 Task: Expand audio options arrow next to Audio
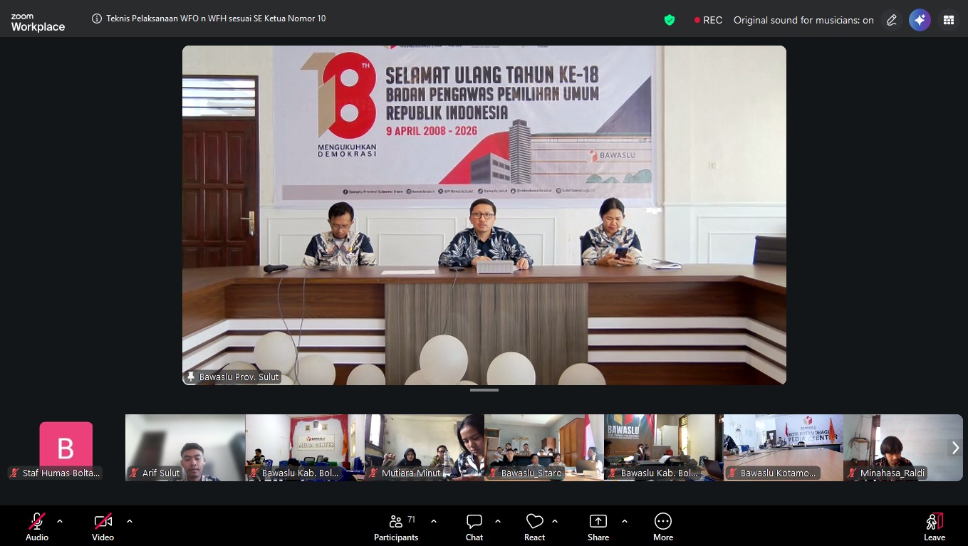[60, 521]
